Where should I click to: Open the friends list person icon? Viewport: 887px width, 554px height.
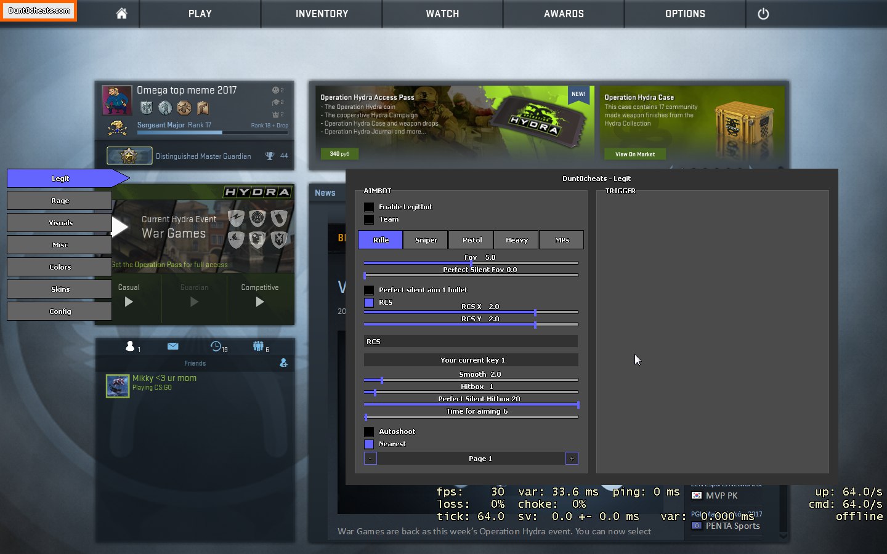coord(130,347)
